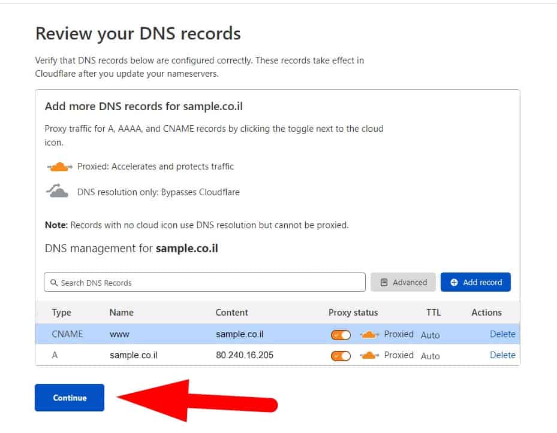
Task: Delete the CNAME www record
Action: click(x=502, y=334)
